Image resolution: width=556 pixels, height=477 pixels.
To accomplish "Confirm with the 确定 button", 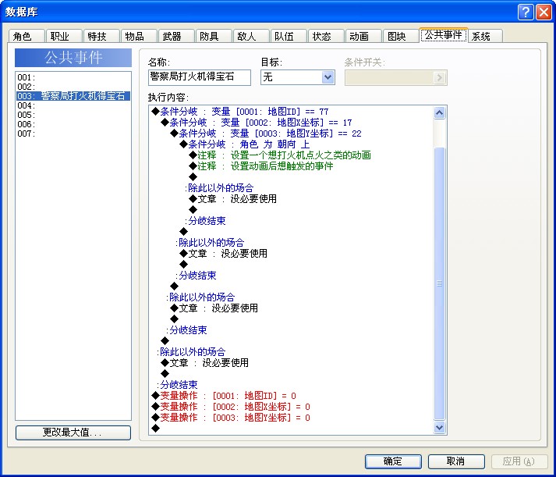I will [393, 461].
